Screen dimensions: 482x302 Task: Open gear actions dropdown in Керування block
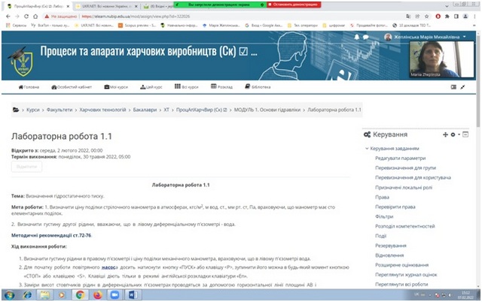click(x=455, y=134)
